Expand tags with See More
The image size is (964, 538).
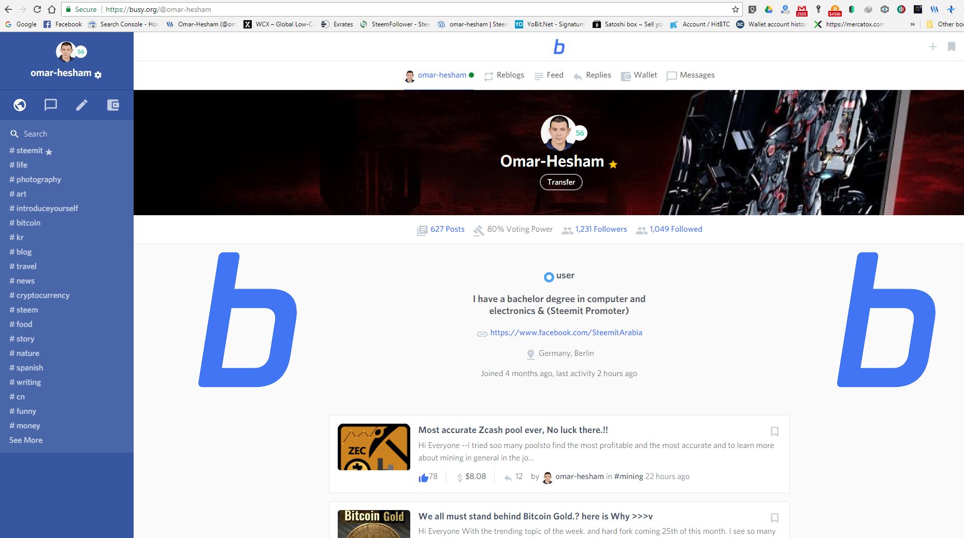(26, 440)
